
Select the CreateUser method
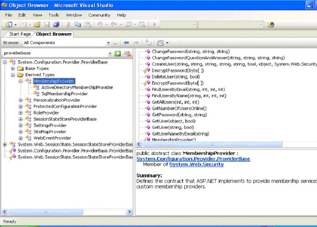(x=234, y=64)
